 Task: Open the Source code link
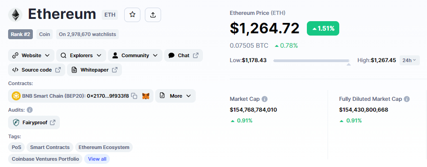tap(37, 70)
